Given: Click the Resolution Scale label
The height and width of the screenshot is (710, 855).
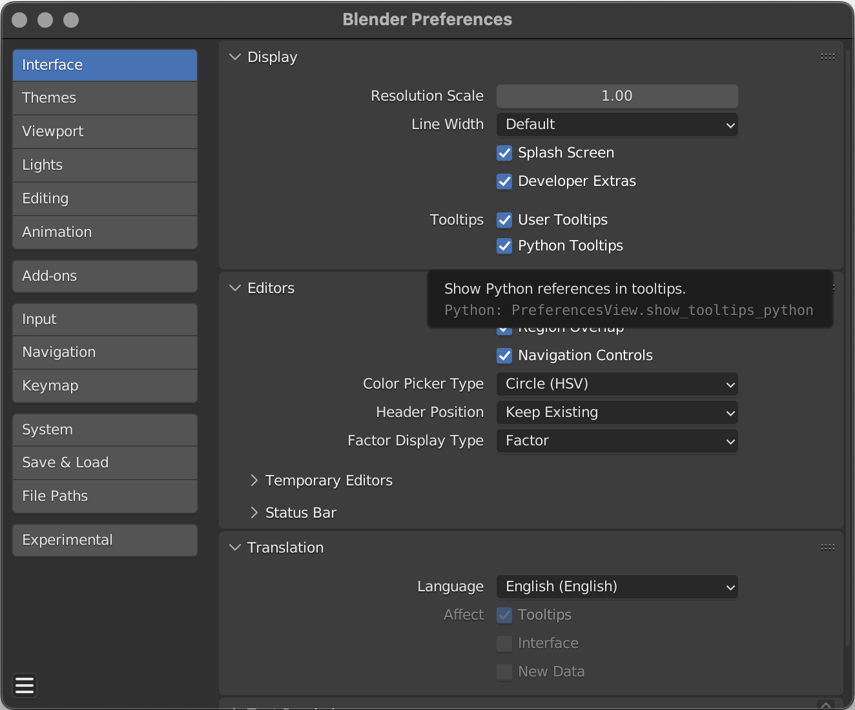Looking at the screenshot, I should click(x=427, y=96).
